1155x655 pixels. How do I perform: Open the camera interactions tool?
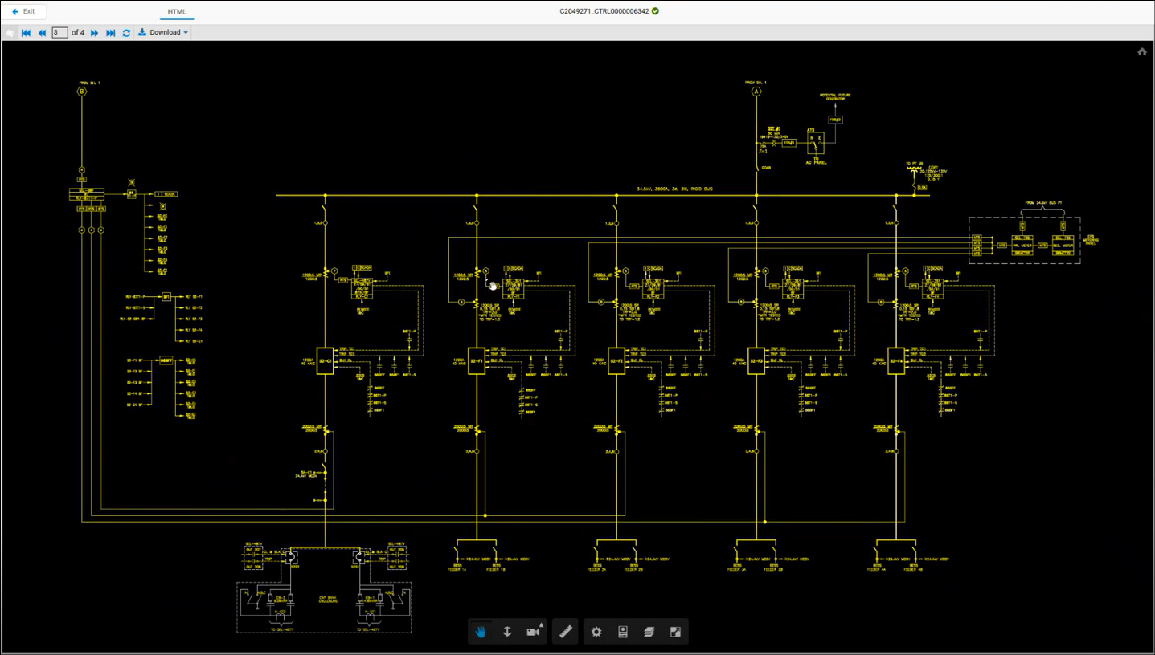click(x=534, y=632)
